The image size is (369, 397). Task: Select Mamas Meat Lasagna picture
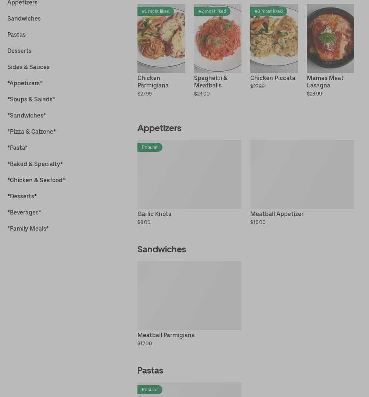click(x=330, y=39)
